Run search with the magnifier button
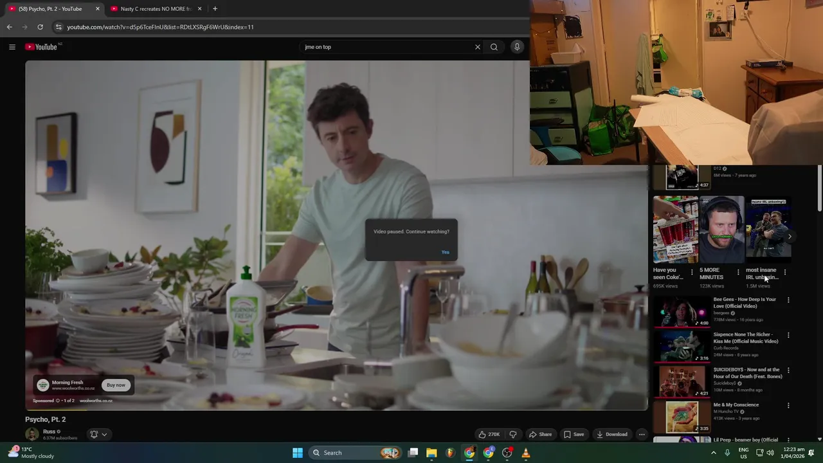This screenshot has width=823, height=463. coord(494,47)
